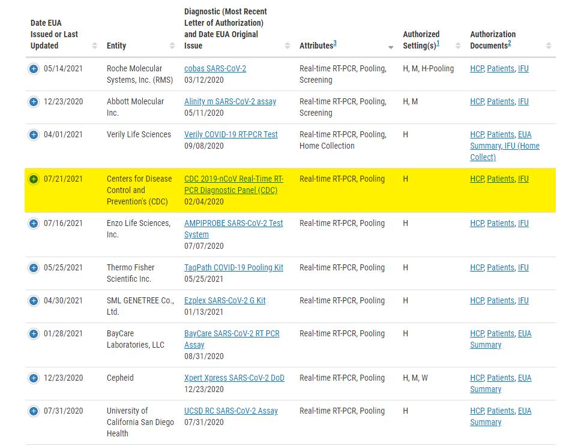The image size is (581, 446).
Task: Open CDC 2019-nCoV Real-Time RT-PCR Panel link
Action: pyautogui.click(x=234, y=184)
